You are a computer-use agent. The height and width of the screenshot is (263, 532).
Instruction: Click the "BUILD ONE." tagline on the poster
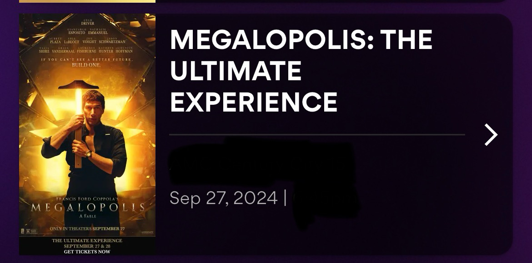[x=86, y=65]
